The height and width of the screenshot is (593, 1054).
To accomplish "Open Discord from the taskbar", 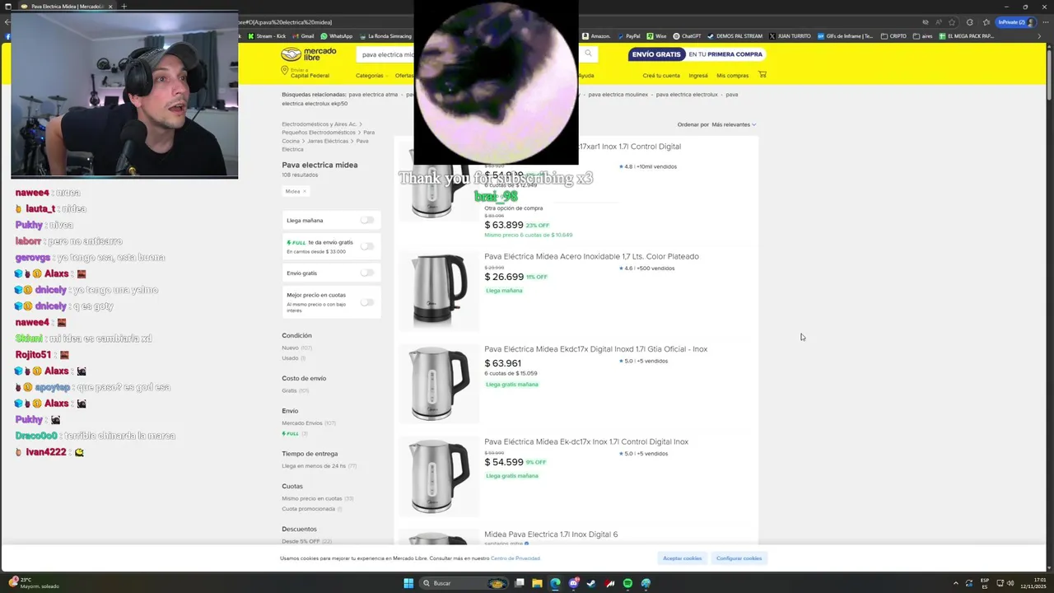I will [x=573, y=583].
